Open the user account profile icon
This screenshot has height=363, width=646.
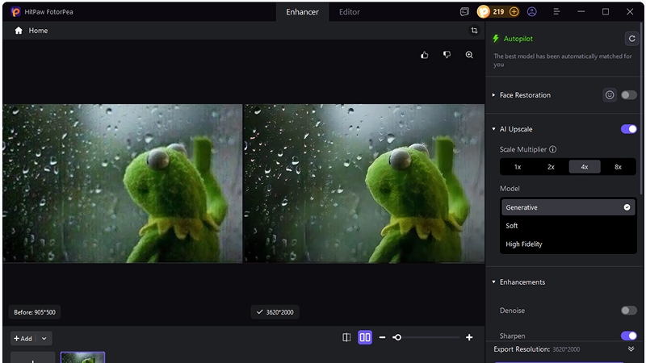click(x=532, y=12)
